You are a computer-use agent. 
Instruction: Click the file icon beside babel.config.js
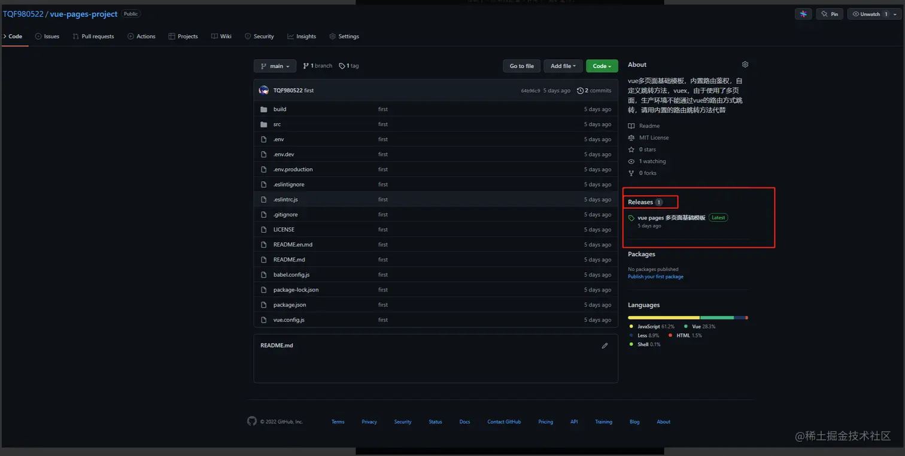pyautogui.click(x=264, y=275)
